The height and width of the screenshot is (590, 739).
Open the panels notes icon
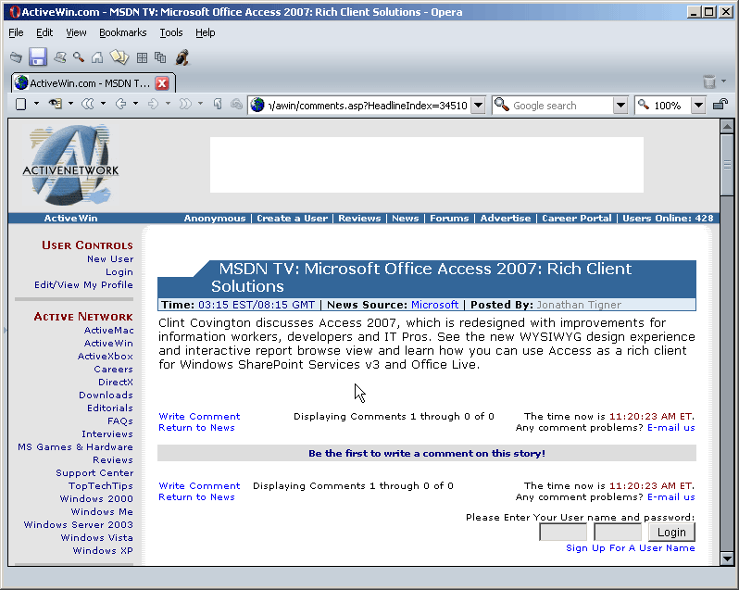coord(119,57)
